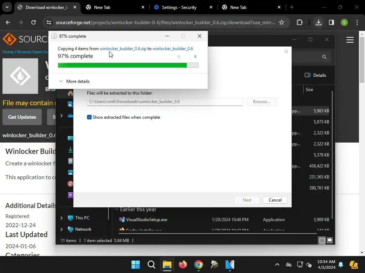Switch to the Settings - Security tab
Image resolution: width=365 pixels, height=273 pixels.
coord(184,7)
